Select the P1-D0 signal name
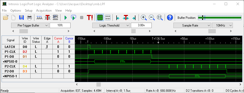Screen dimensions: 244x93 click(10, 57)
